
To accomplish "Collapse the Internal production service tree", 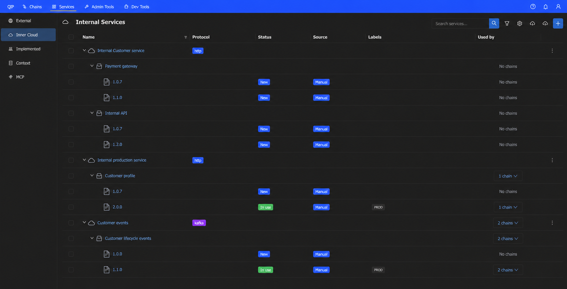I will pos(84,160).
